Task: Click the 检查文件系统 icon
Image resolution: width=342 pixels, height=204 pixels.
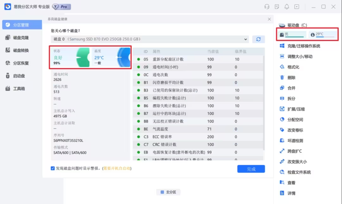Action: [x=282, y=172]
